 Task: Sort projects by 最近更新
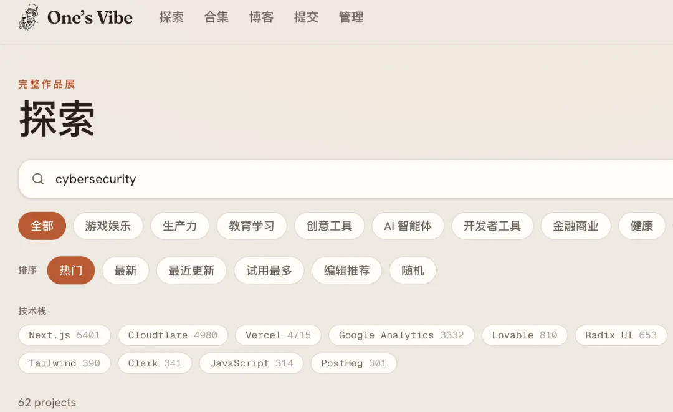pos(191,271)
